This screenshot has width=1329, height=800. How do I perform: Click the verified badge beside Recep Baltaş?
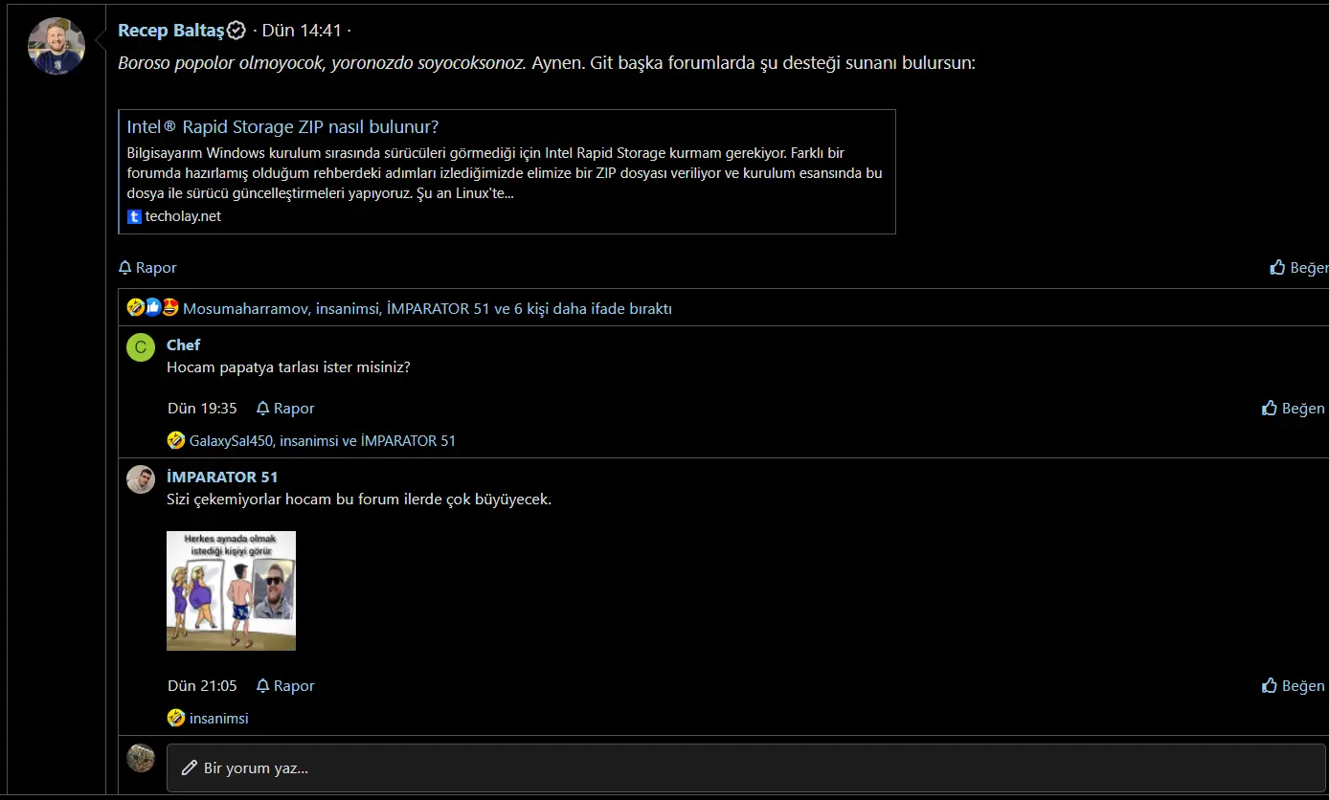[237, 31]
